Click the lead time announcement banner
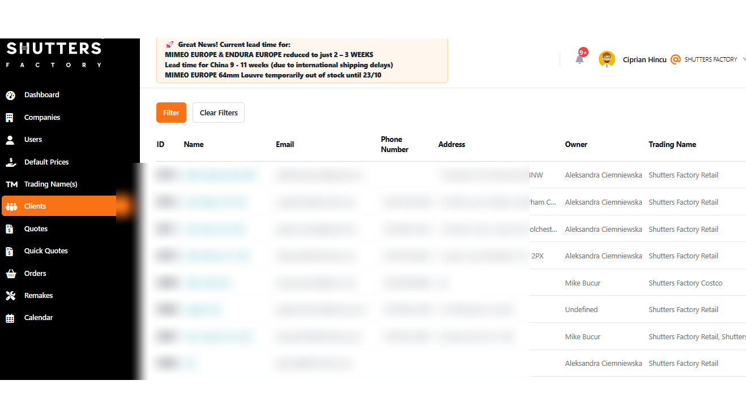Viewport: 746px width, 419px height. point(302,60)
